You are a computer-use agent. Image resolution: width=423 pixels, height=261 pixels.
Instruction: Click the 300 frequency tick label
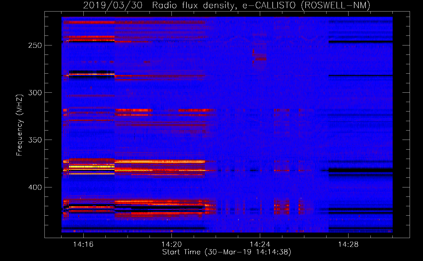(x=35, y=93)
